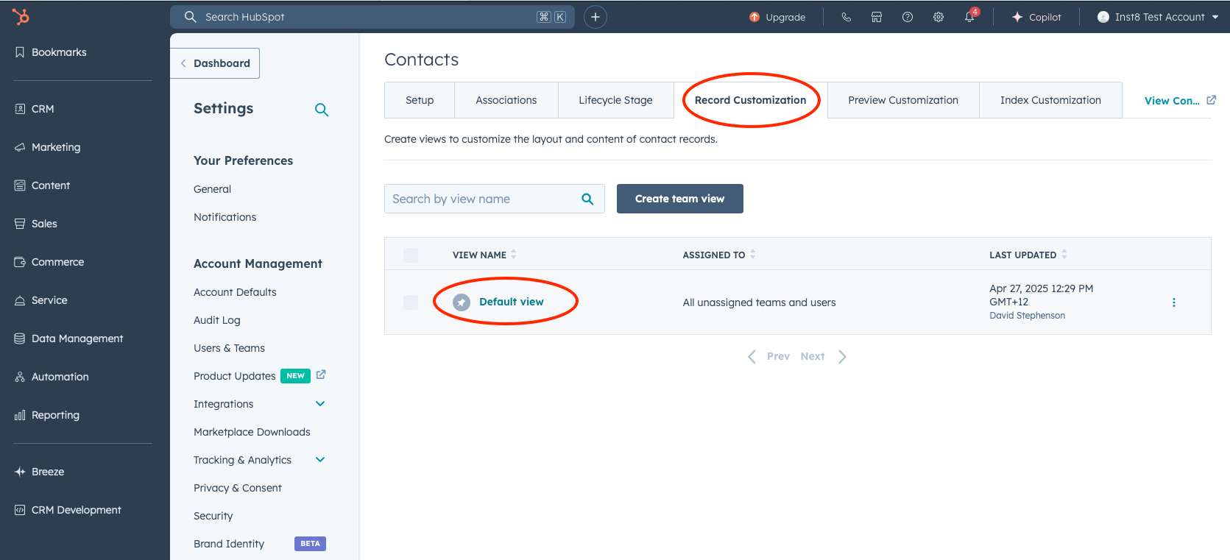Switch to Preview Customization tab
1230x560 pixels.
pos(903,100)
